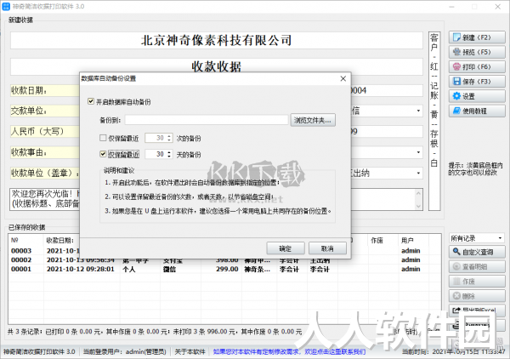Open the Preview (F5) button
Image resolution: width=510 pixels, height=359 pixels.
(477, 52)
